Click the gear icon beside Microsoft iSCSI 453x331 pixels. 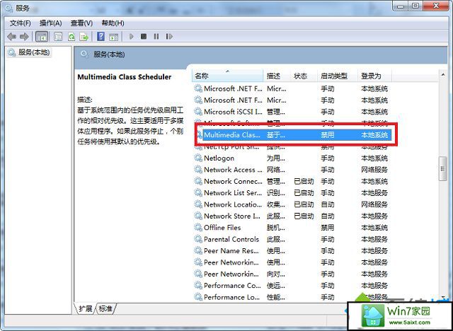(198, 112)
